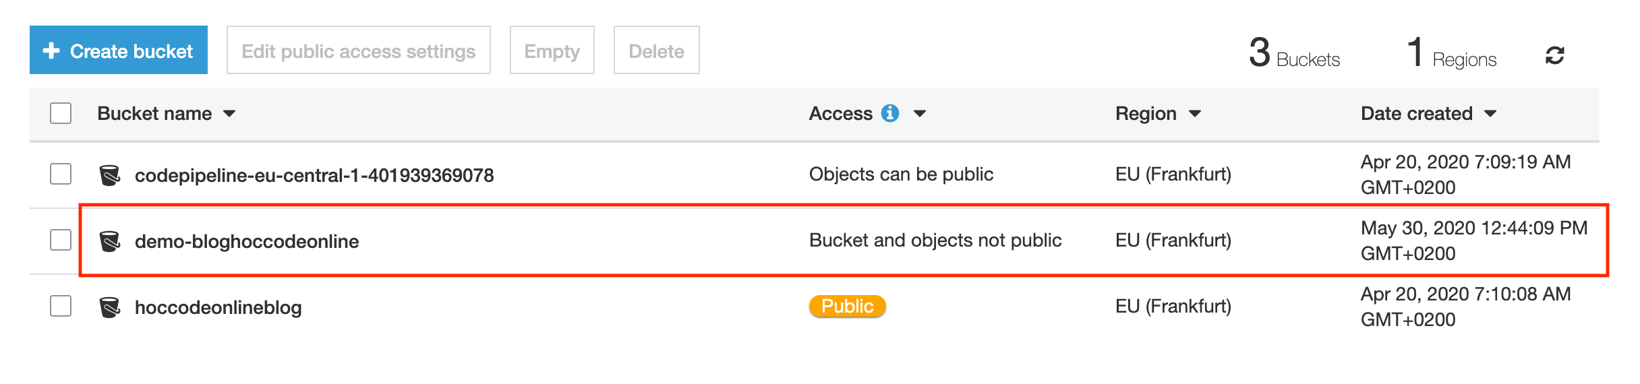Click bucket icon beside demo-bloghoccodeonline
This screenshot has height=384, width=1640.
[x=110, y=241]
